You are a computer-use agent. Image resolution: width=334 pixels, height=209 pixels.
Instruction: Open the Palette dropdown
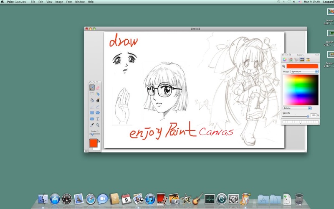tap(297, 108)
